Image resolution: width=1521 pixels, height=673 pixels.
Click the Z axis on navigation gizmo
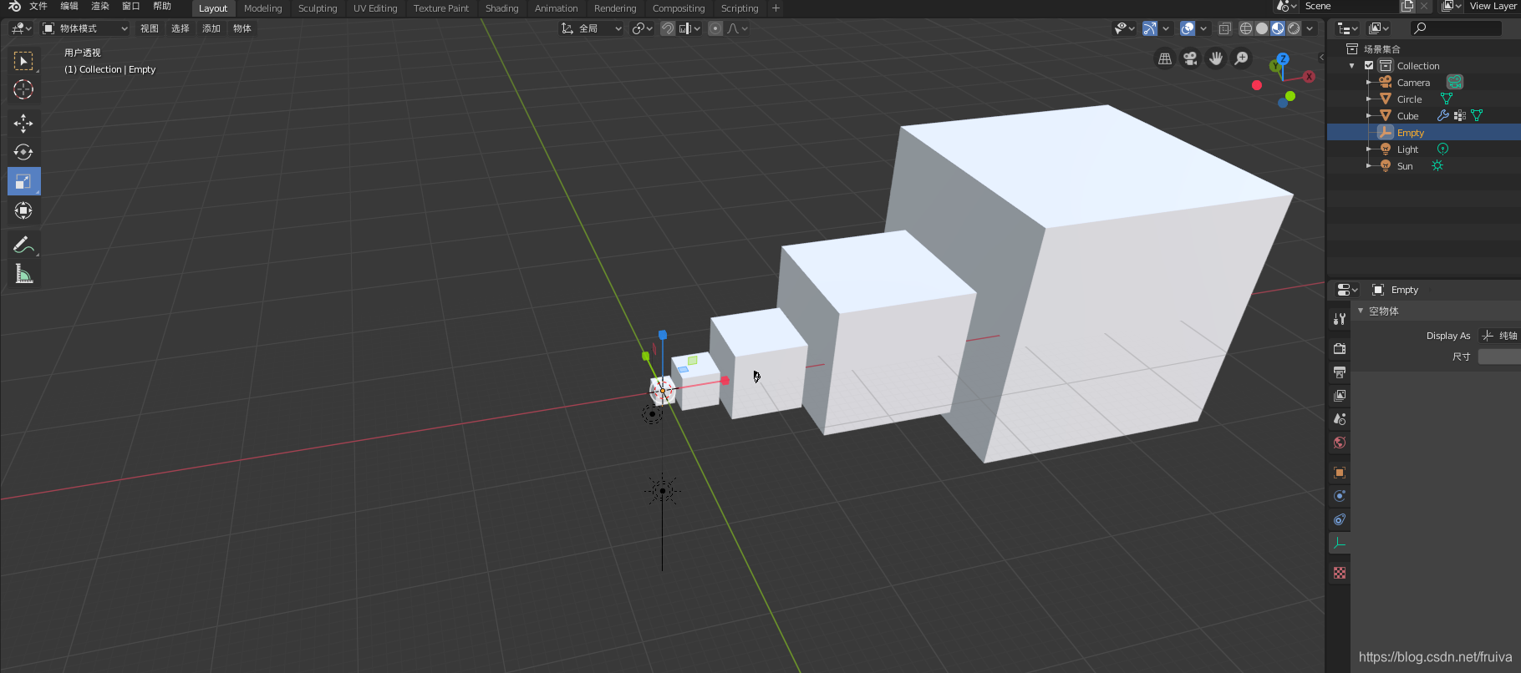pyautogui.click(x=1283, y=59)
